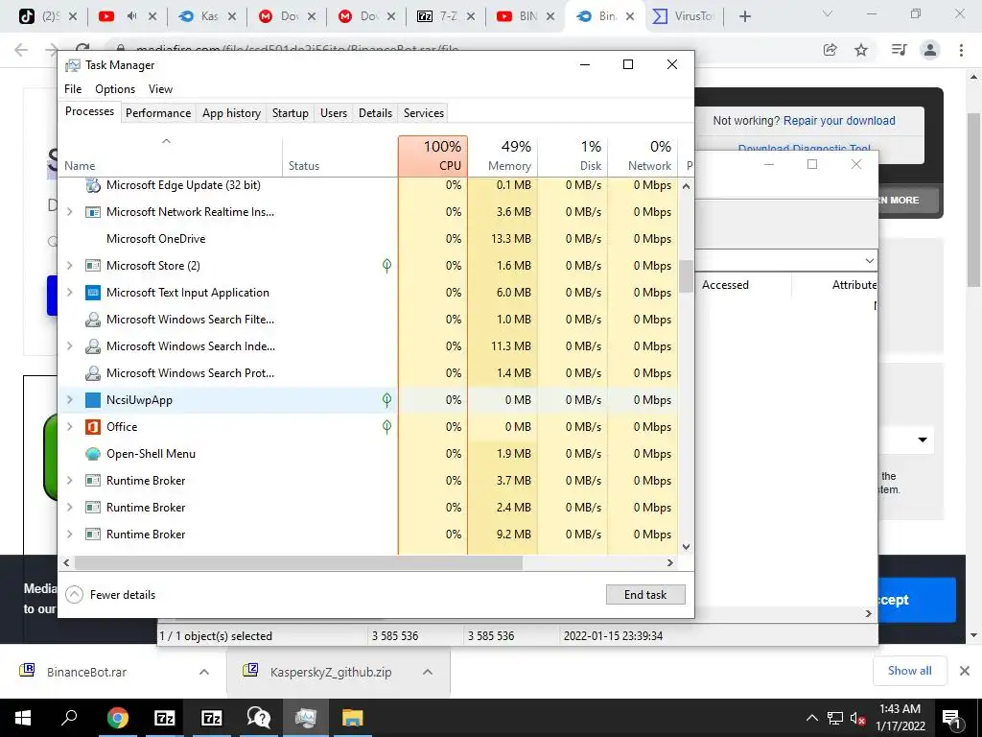Open the Chrome three-dot menu
The height and width of the screenshot is (737, 982).
point(961,50)
